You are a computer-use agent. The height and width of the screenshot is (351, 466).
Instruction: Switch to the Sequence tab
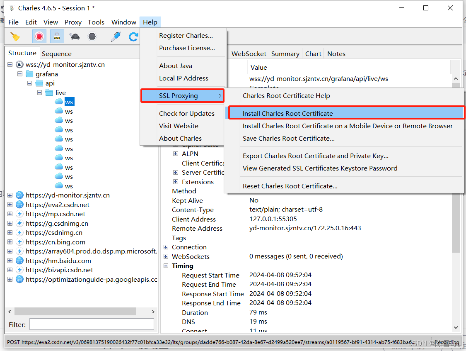click(57, 54)
